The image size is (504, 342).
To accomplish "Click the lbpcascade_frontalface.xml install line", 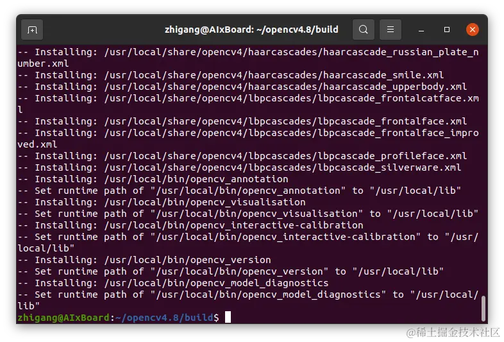I will click(x=242, y=121).
